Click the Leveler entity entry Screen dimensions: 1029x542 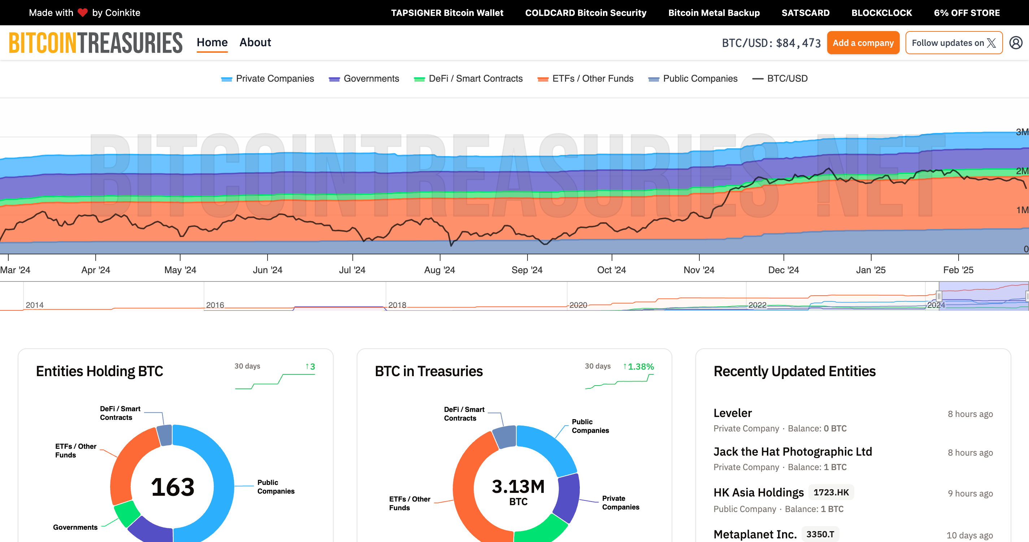pyautogui.click(x=853, y=420)
